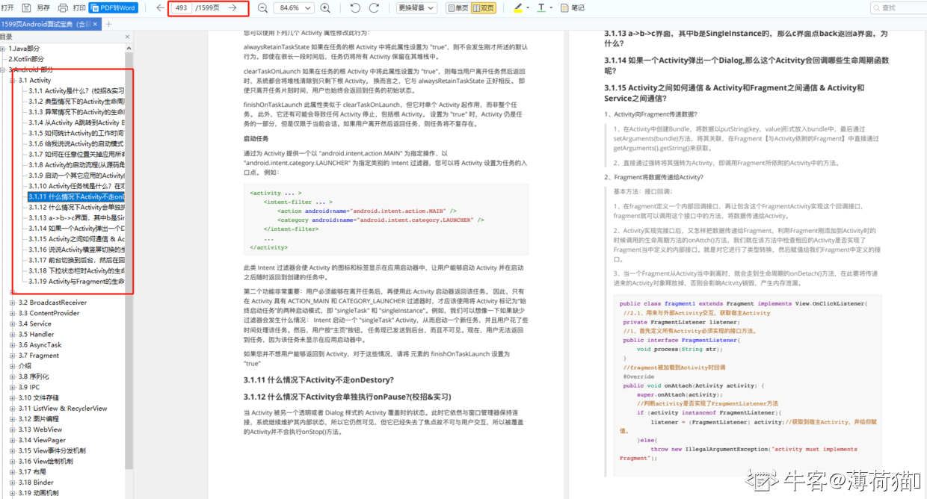Image resolution: width=927 pixels, height=499 pixels.
Task: Expand the 3.2 BroadcastReceiver node
Action: tap(13, 303)
